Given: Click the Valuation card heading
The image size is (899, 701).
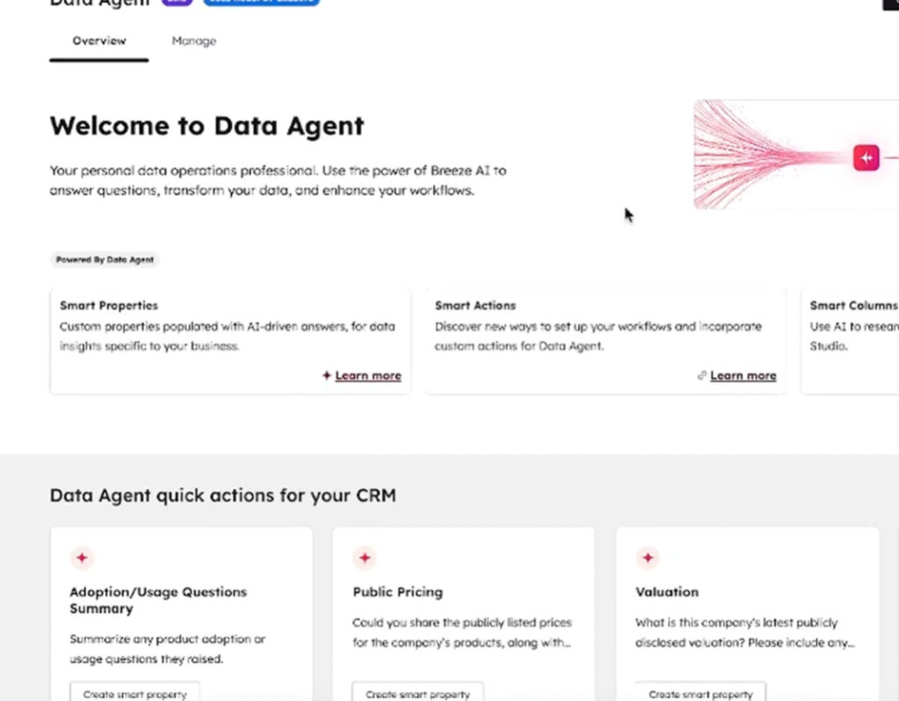Looking at the screenshot, I should tap(667, 592).
